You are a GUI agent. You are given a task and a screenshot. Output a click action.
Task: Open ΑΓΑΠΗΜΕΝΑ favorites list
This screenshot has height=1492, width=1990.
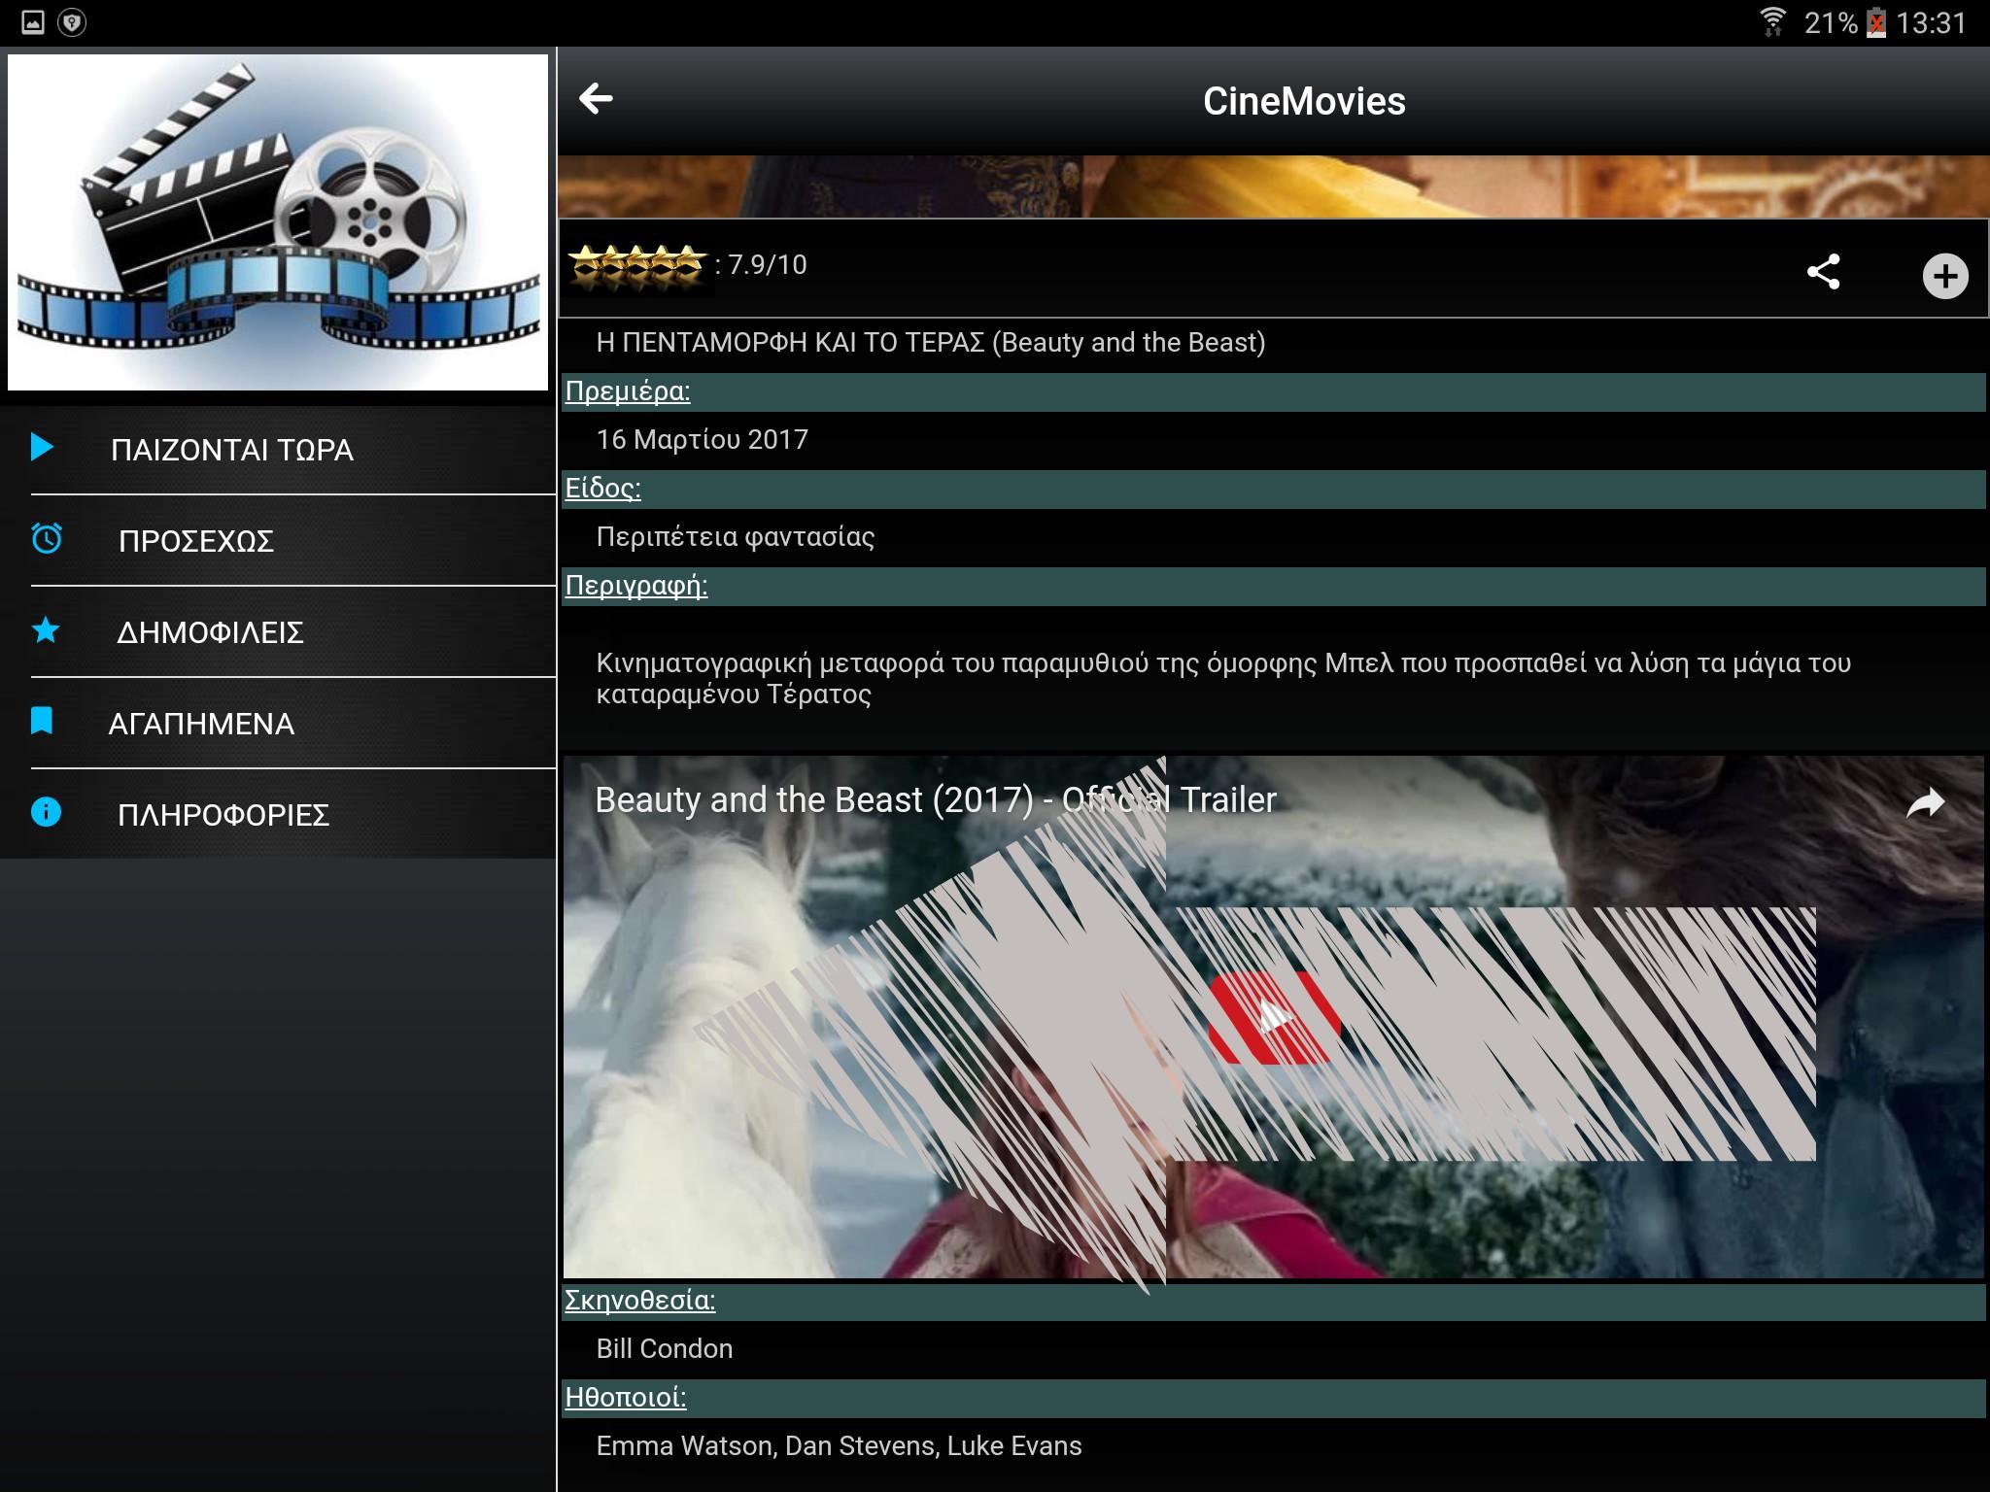[201, 724]
